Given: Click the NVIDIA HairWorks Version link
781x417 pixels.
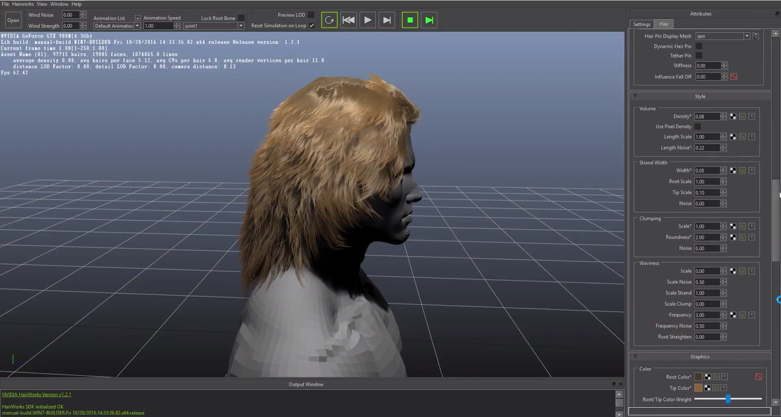Looking at the screenshot, I should pyautogui.click(x=37, y=395).
